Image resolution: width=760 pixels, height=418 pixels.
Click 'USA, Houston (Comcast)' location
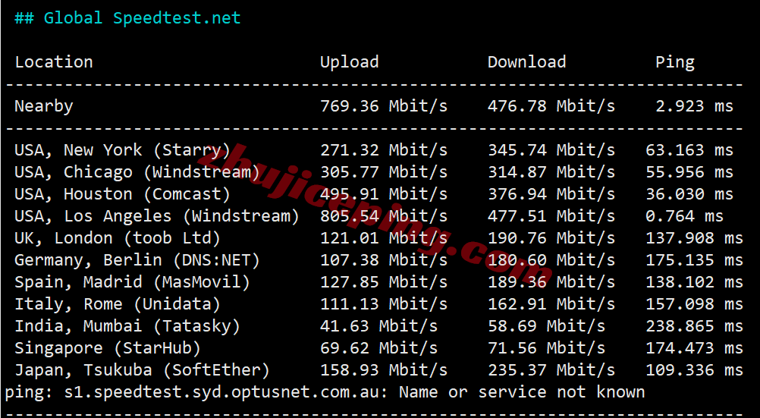123,194
